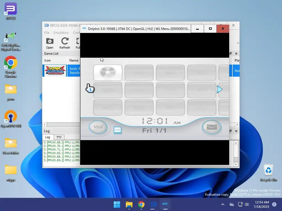Click game list scroll right arrow

pyautogui.click(x=237, y=124)
